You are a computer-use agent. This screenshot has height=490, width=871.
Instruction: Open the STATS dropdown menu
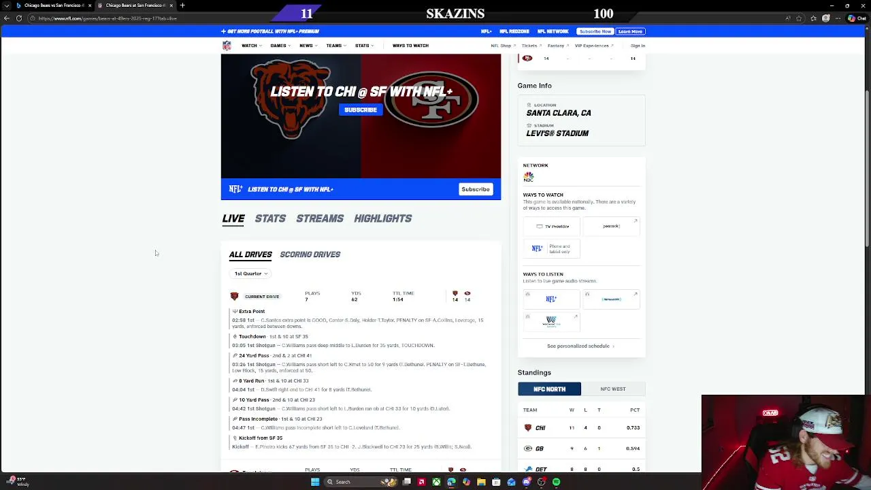364,46
